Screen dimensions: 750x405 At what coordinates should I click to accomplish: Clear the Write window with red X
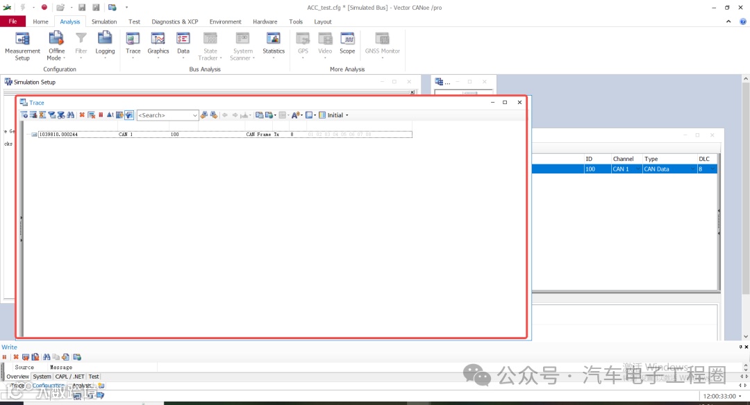[16, 357]
